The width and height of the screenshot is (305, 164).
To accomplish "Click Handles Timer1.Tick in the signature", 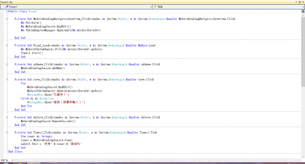I will pos(142,133).
